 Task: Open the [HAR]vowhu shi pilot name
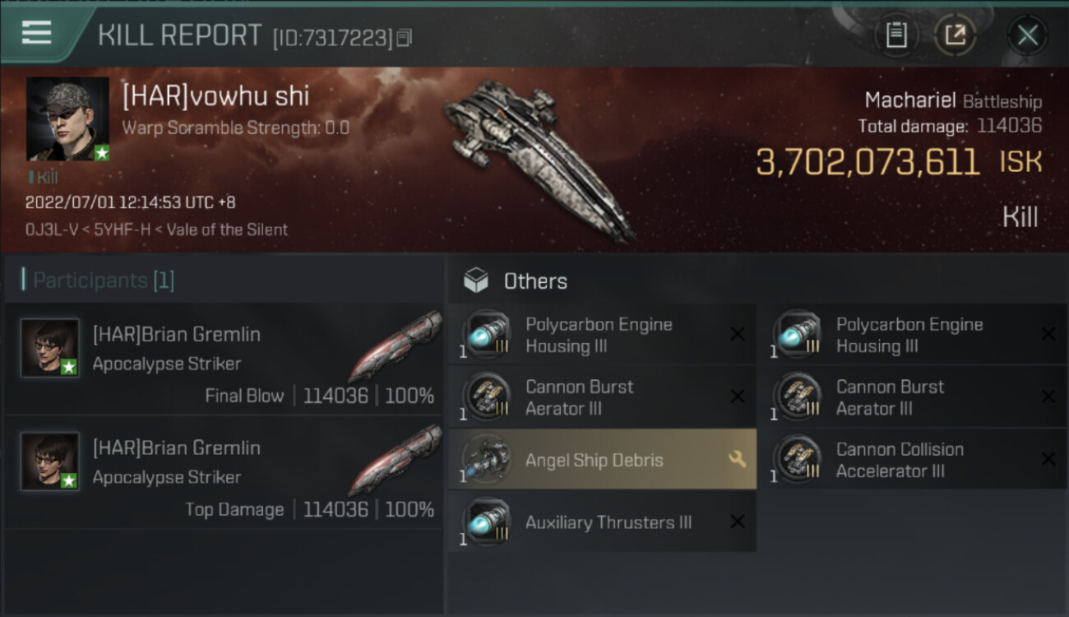click(x=215, y=96)
